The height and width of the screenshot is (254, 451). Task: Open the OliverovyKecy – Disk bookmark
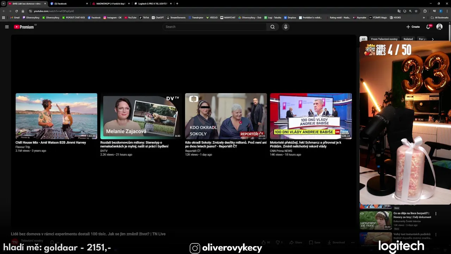[x=250, y=17]
